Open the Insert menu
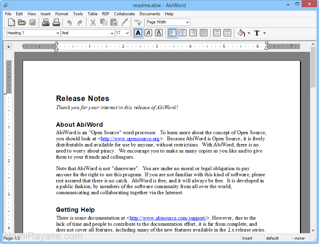The image size is (319, 244). click(x=45, y=14)
